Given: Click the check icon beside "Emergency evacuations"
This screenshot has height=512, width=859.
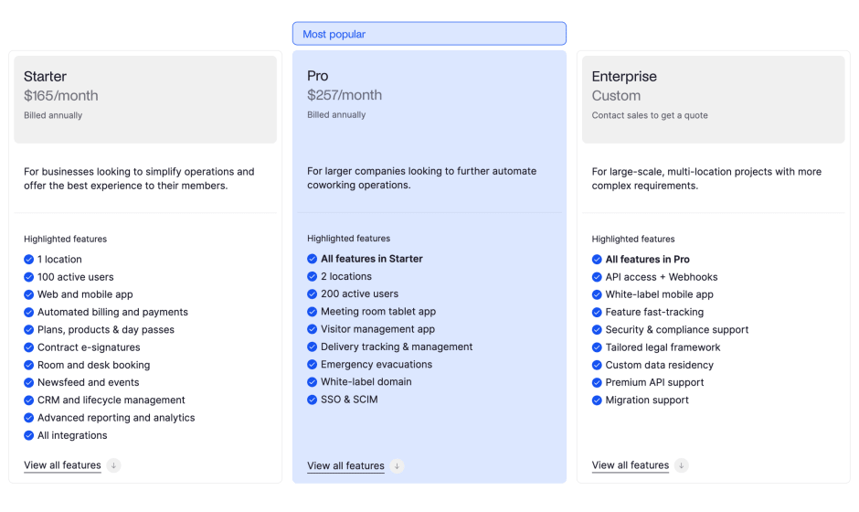Looking at the screenshot, I should tap(313, 364).
